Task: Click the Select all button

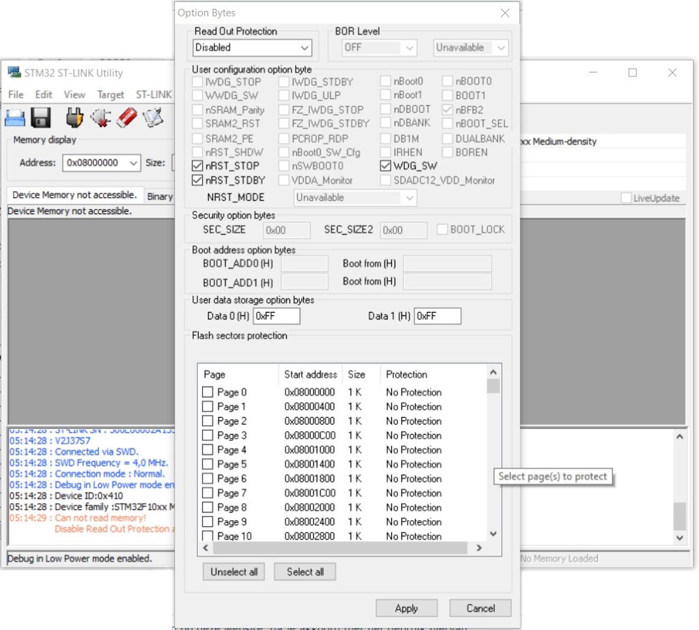Action: (305, 571)
